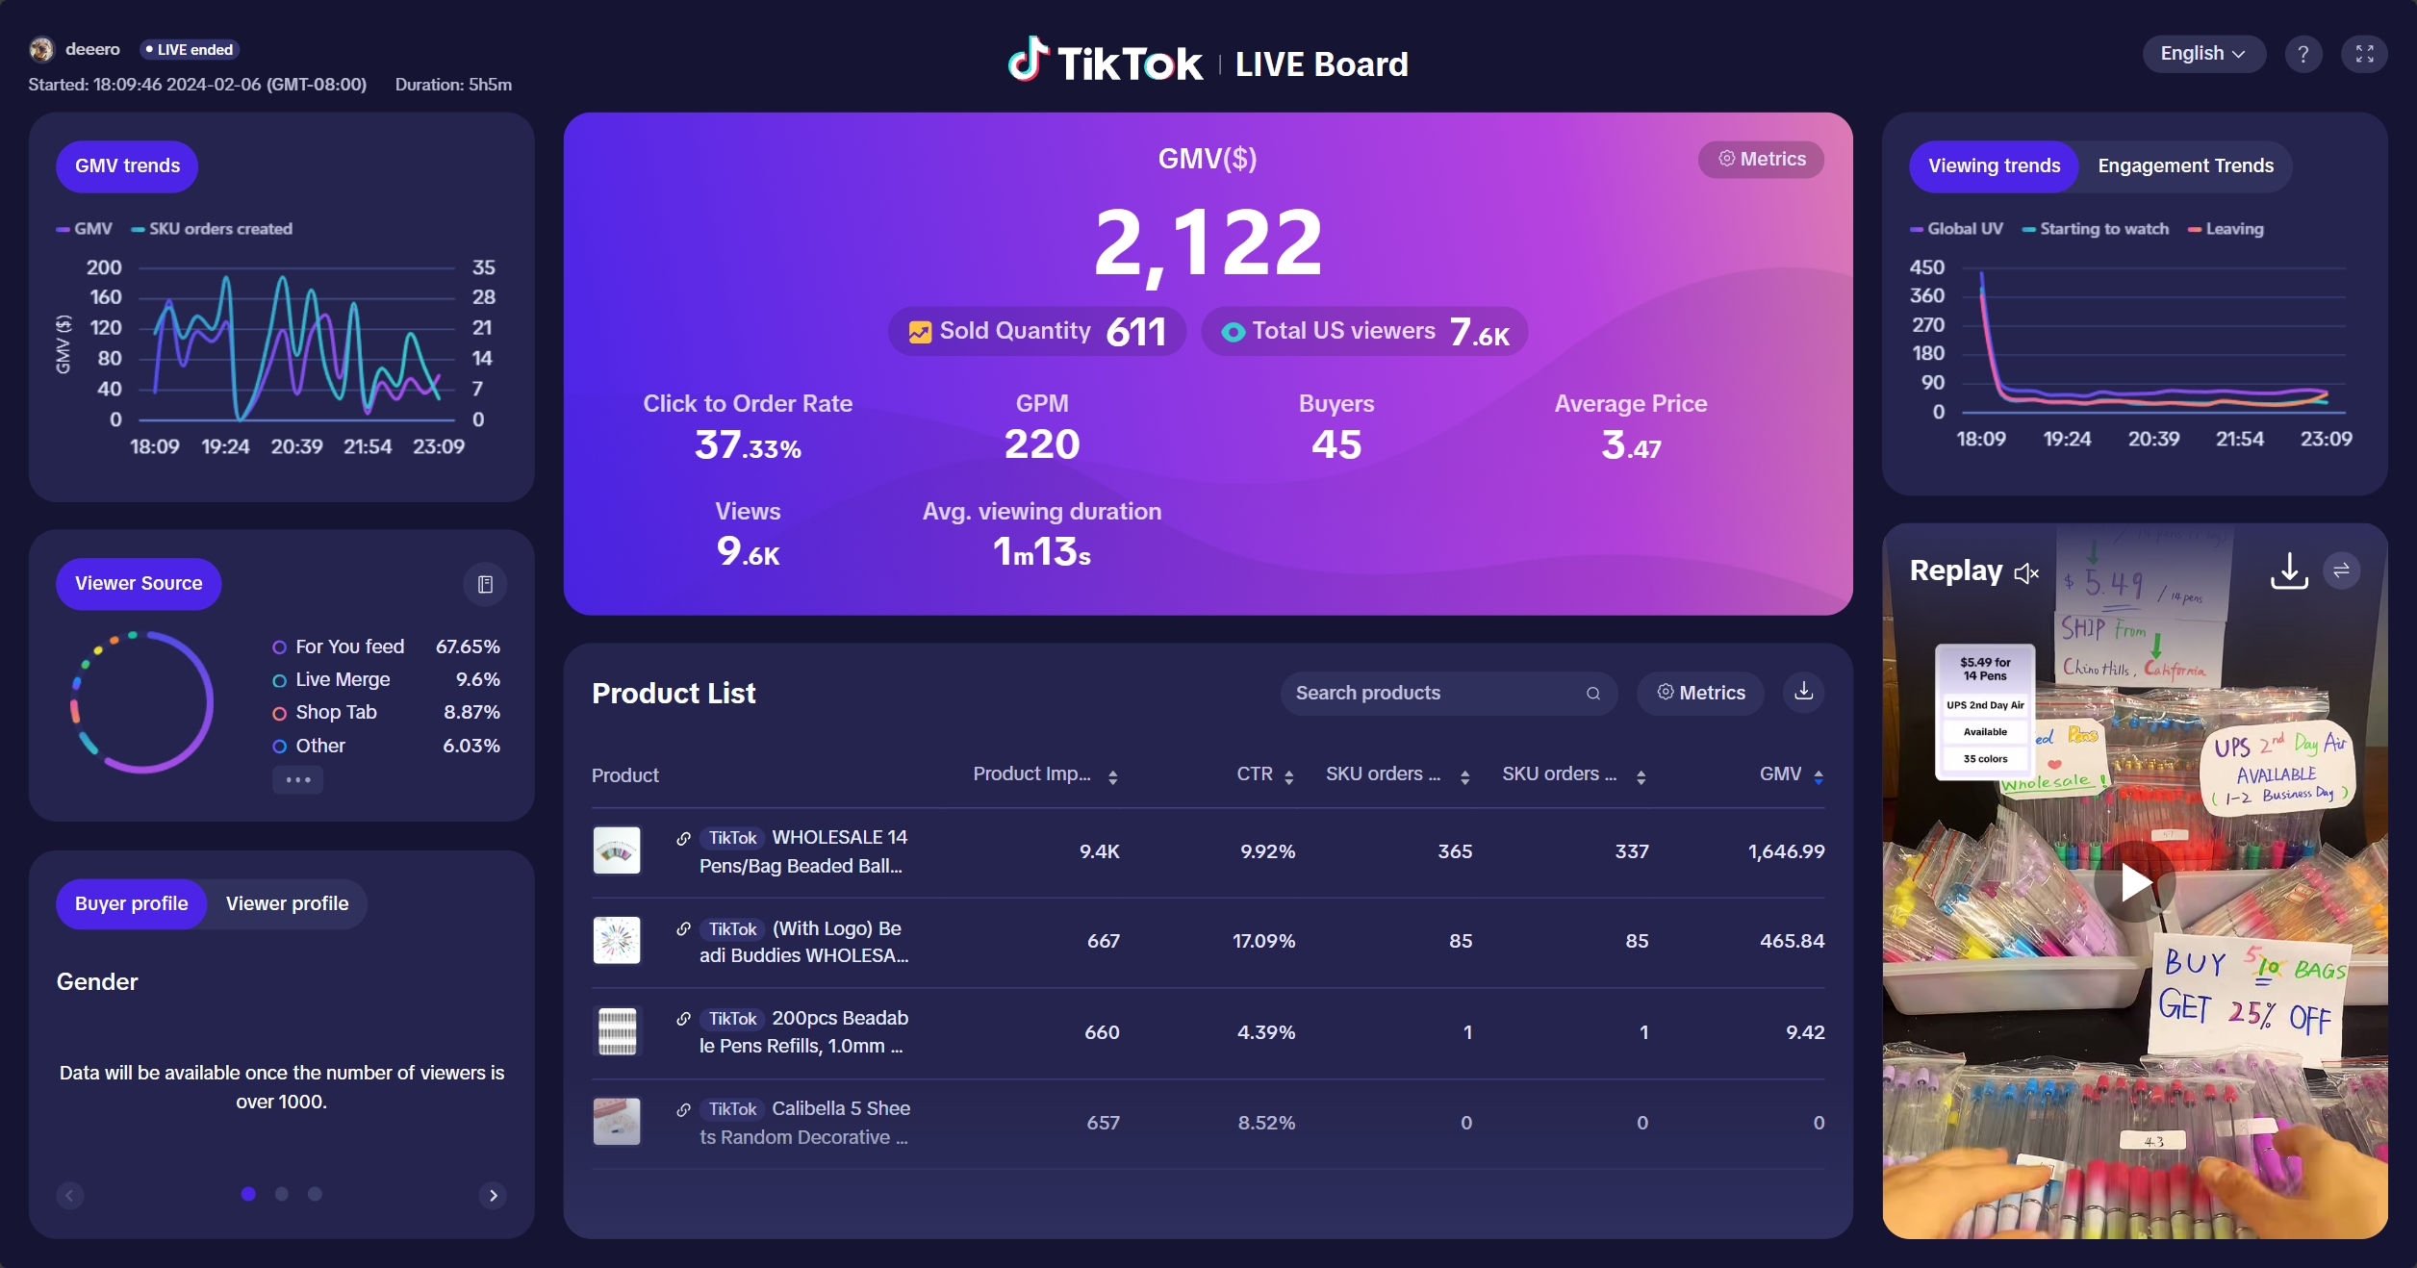The width and height of the screenshot is (2417, 1268).
Task: Open Viewer Source details page icon
Action: (x=485, y=585)
